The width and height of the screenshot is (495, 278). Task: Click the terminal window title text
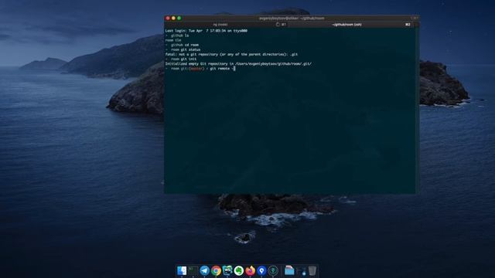tap(292, 19)
